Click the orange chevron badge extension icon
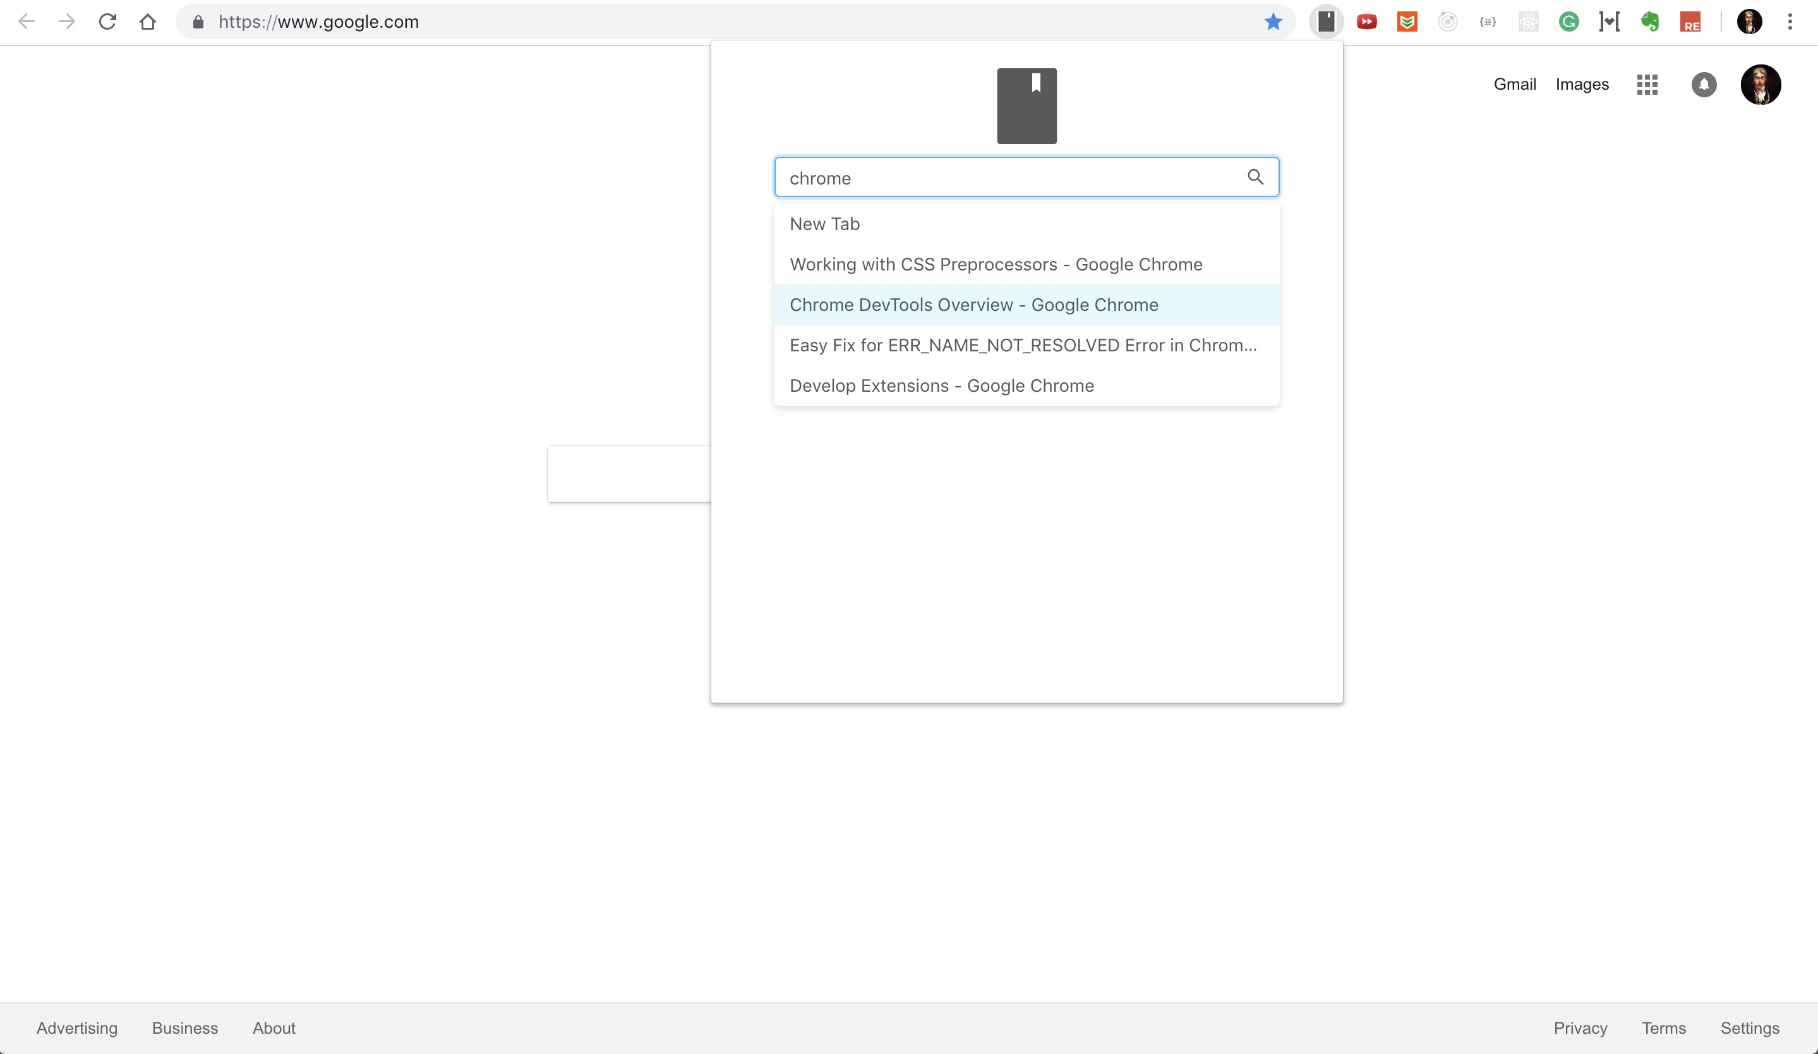 click(x=1407, y=21)
